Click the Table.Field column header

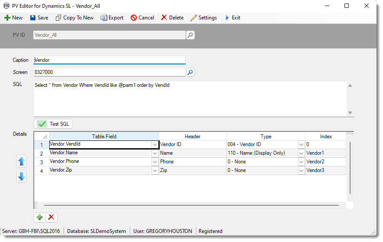point(104,137)
